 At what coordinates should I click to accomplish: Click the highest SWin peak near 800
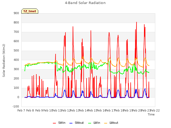[137, 22]
